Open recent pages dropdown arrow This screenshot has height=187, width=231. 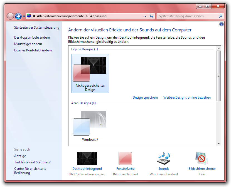[x=24, y=16]
